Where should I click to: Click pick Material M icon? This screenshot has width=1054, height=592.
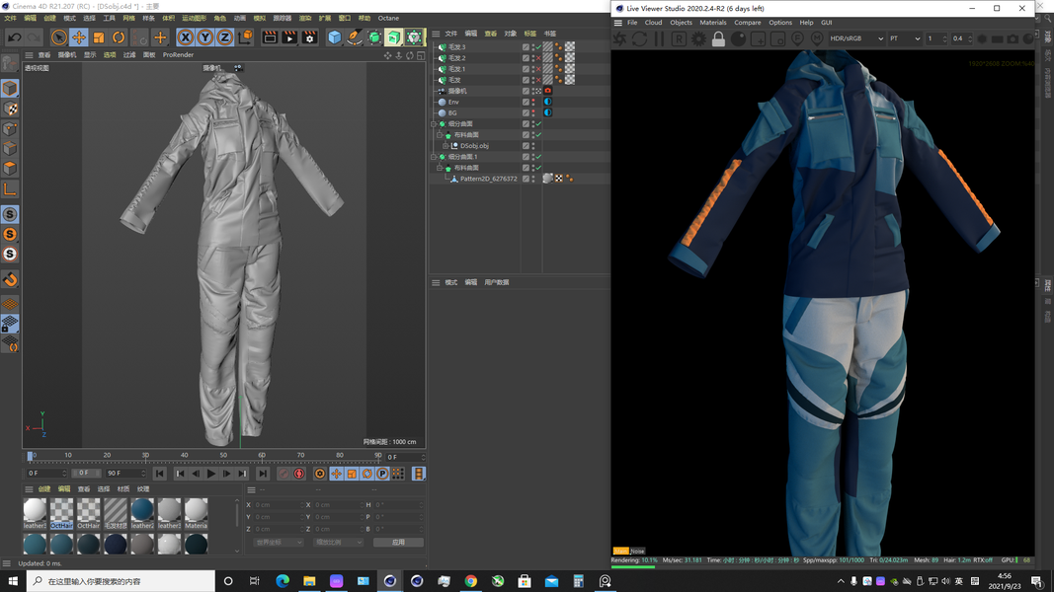[x=817, y=38]
